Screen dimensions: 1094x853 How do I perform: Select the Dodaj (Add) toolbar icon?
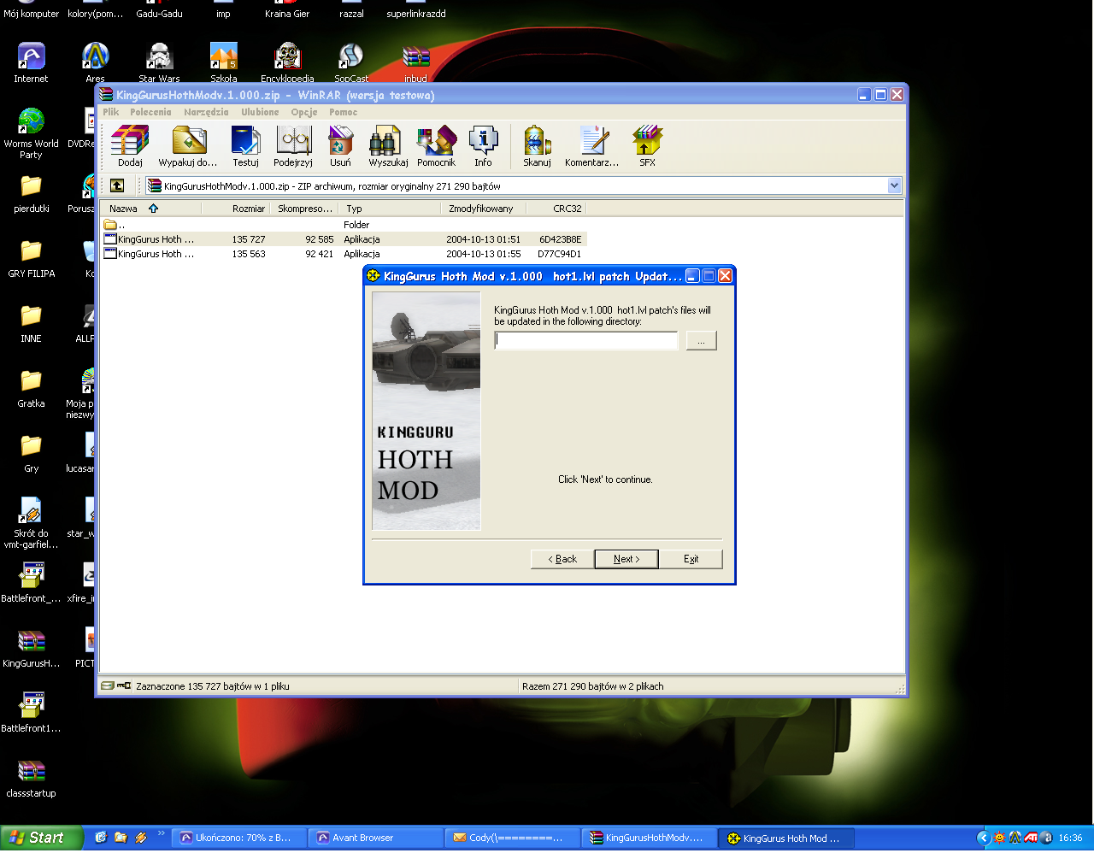[x=128, y=144]
